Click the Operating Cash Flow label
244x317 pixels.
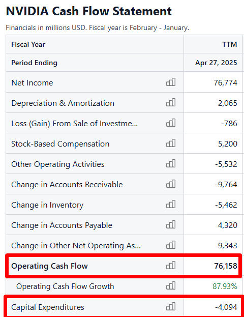coord(49,266)
